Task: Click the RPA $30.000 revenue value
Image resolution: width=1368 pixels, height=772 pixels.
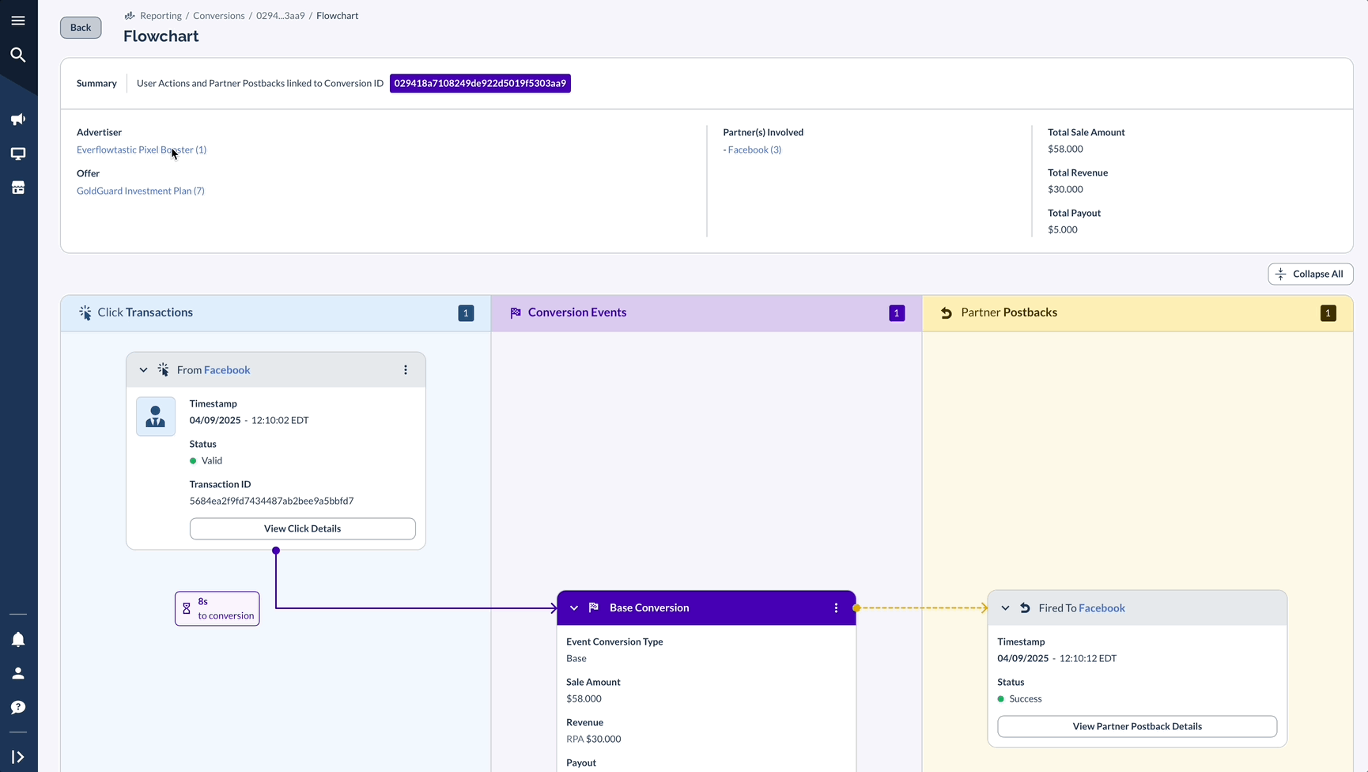Action: click(x=594, y=739)
